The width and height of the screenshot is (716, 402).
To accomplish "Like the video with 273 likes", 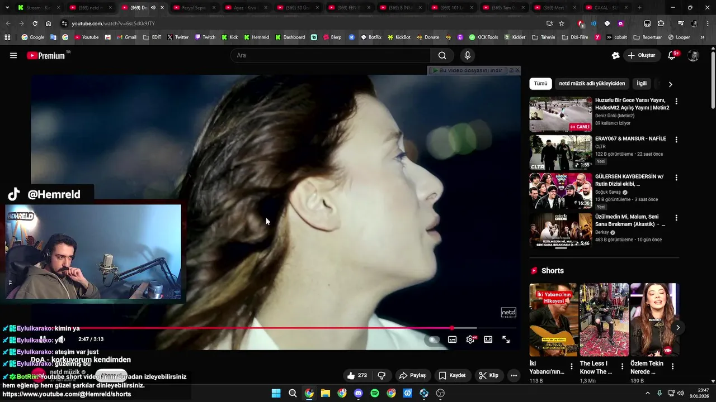I will coord(356,375).
